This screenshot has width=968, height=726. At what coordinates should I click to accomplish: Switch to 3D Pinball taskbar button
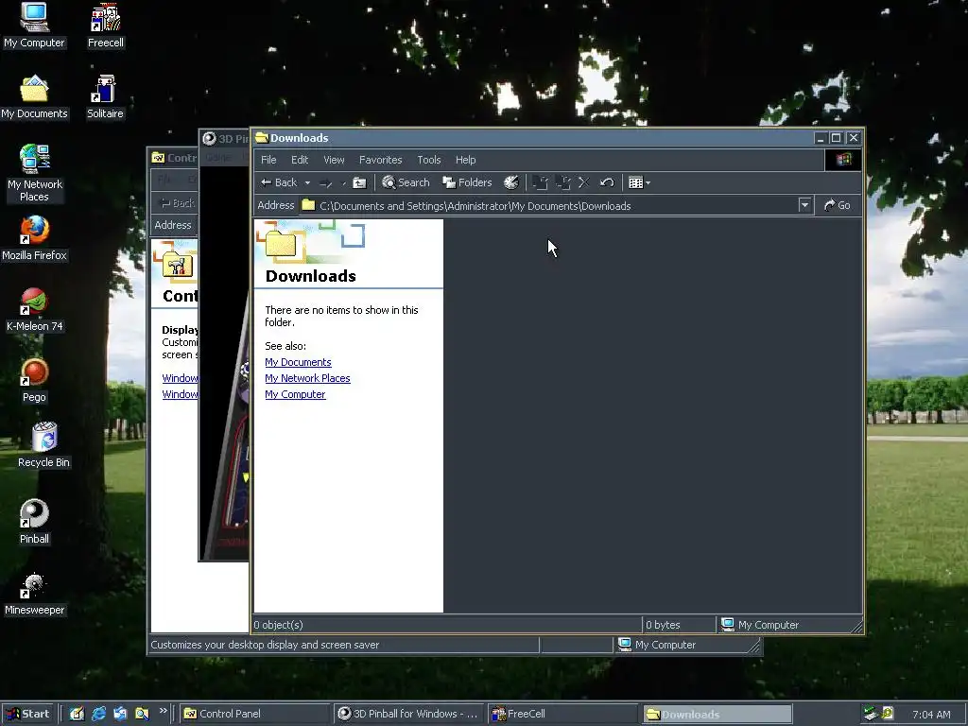click(x=408, y=714)
